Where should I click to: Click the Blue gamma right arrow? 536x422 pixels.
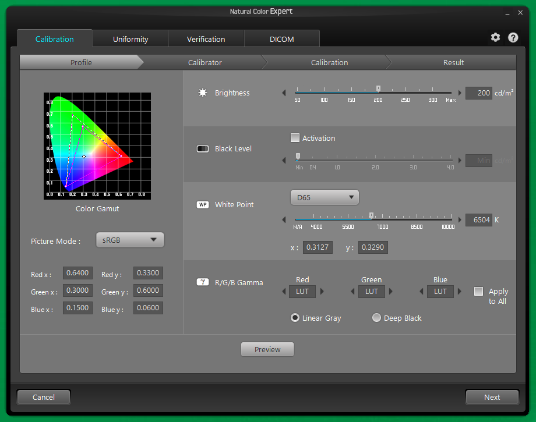pos(460,292)
